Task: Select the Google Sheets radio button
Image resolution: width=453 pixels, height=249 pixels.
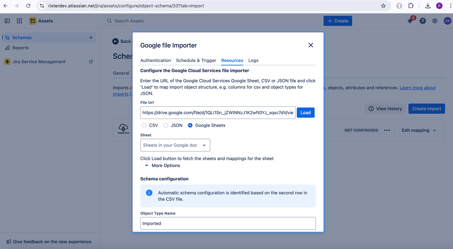Action: click(190, 125)
